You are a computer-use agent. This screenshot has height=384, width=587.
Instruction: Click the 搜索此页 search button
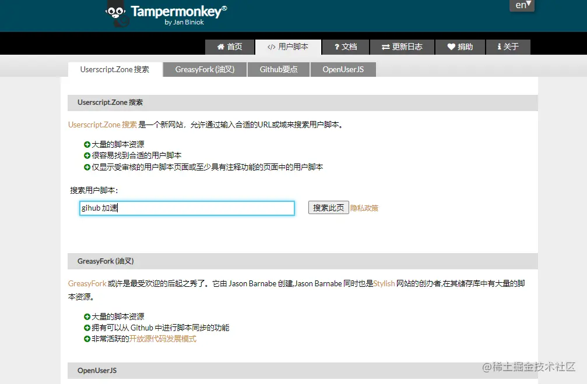point(328,208)
